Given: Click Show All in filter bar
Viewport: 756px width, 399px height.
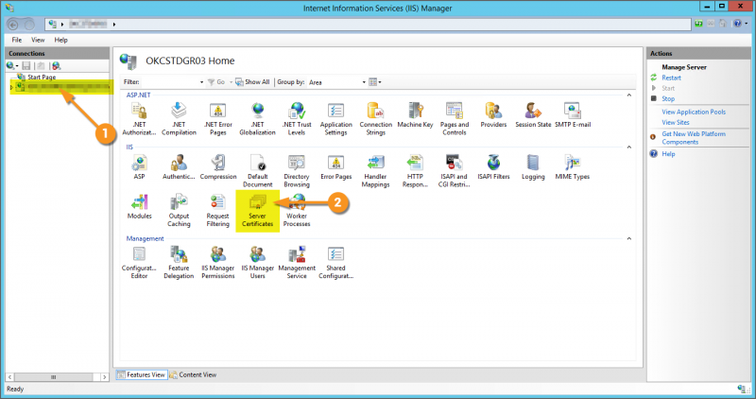Looking at the screenshot, I should coord(252,82).
